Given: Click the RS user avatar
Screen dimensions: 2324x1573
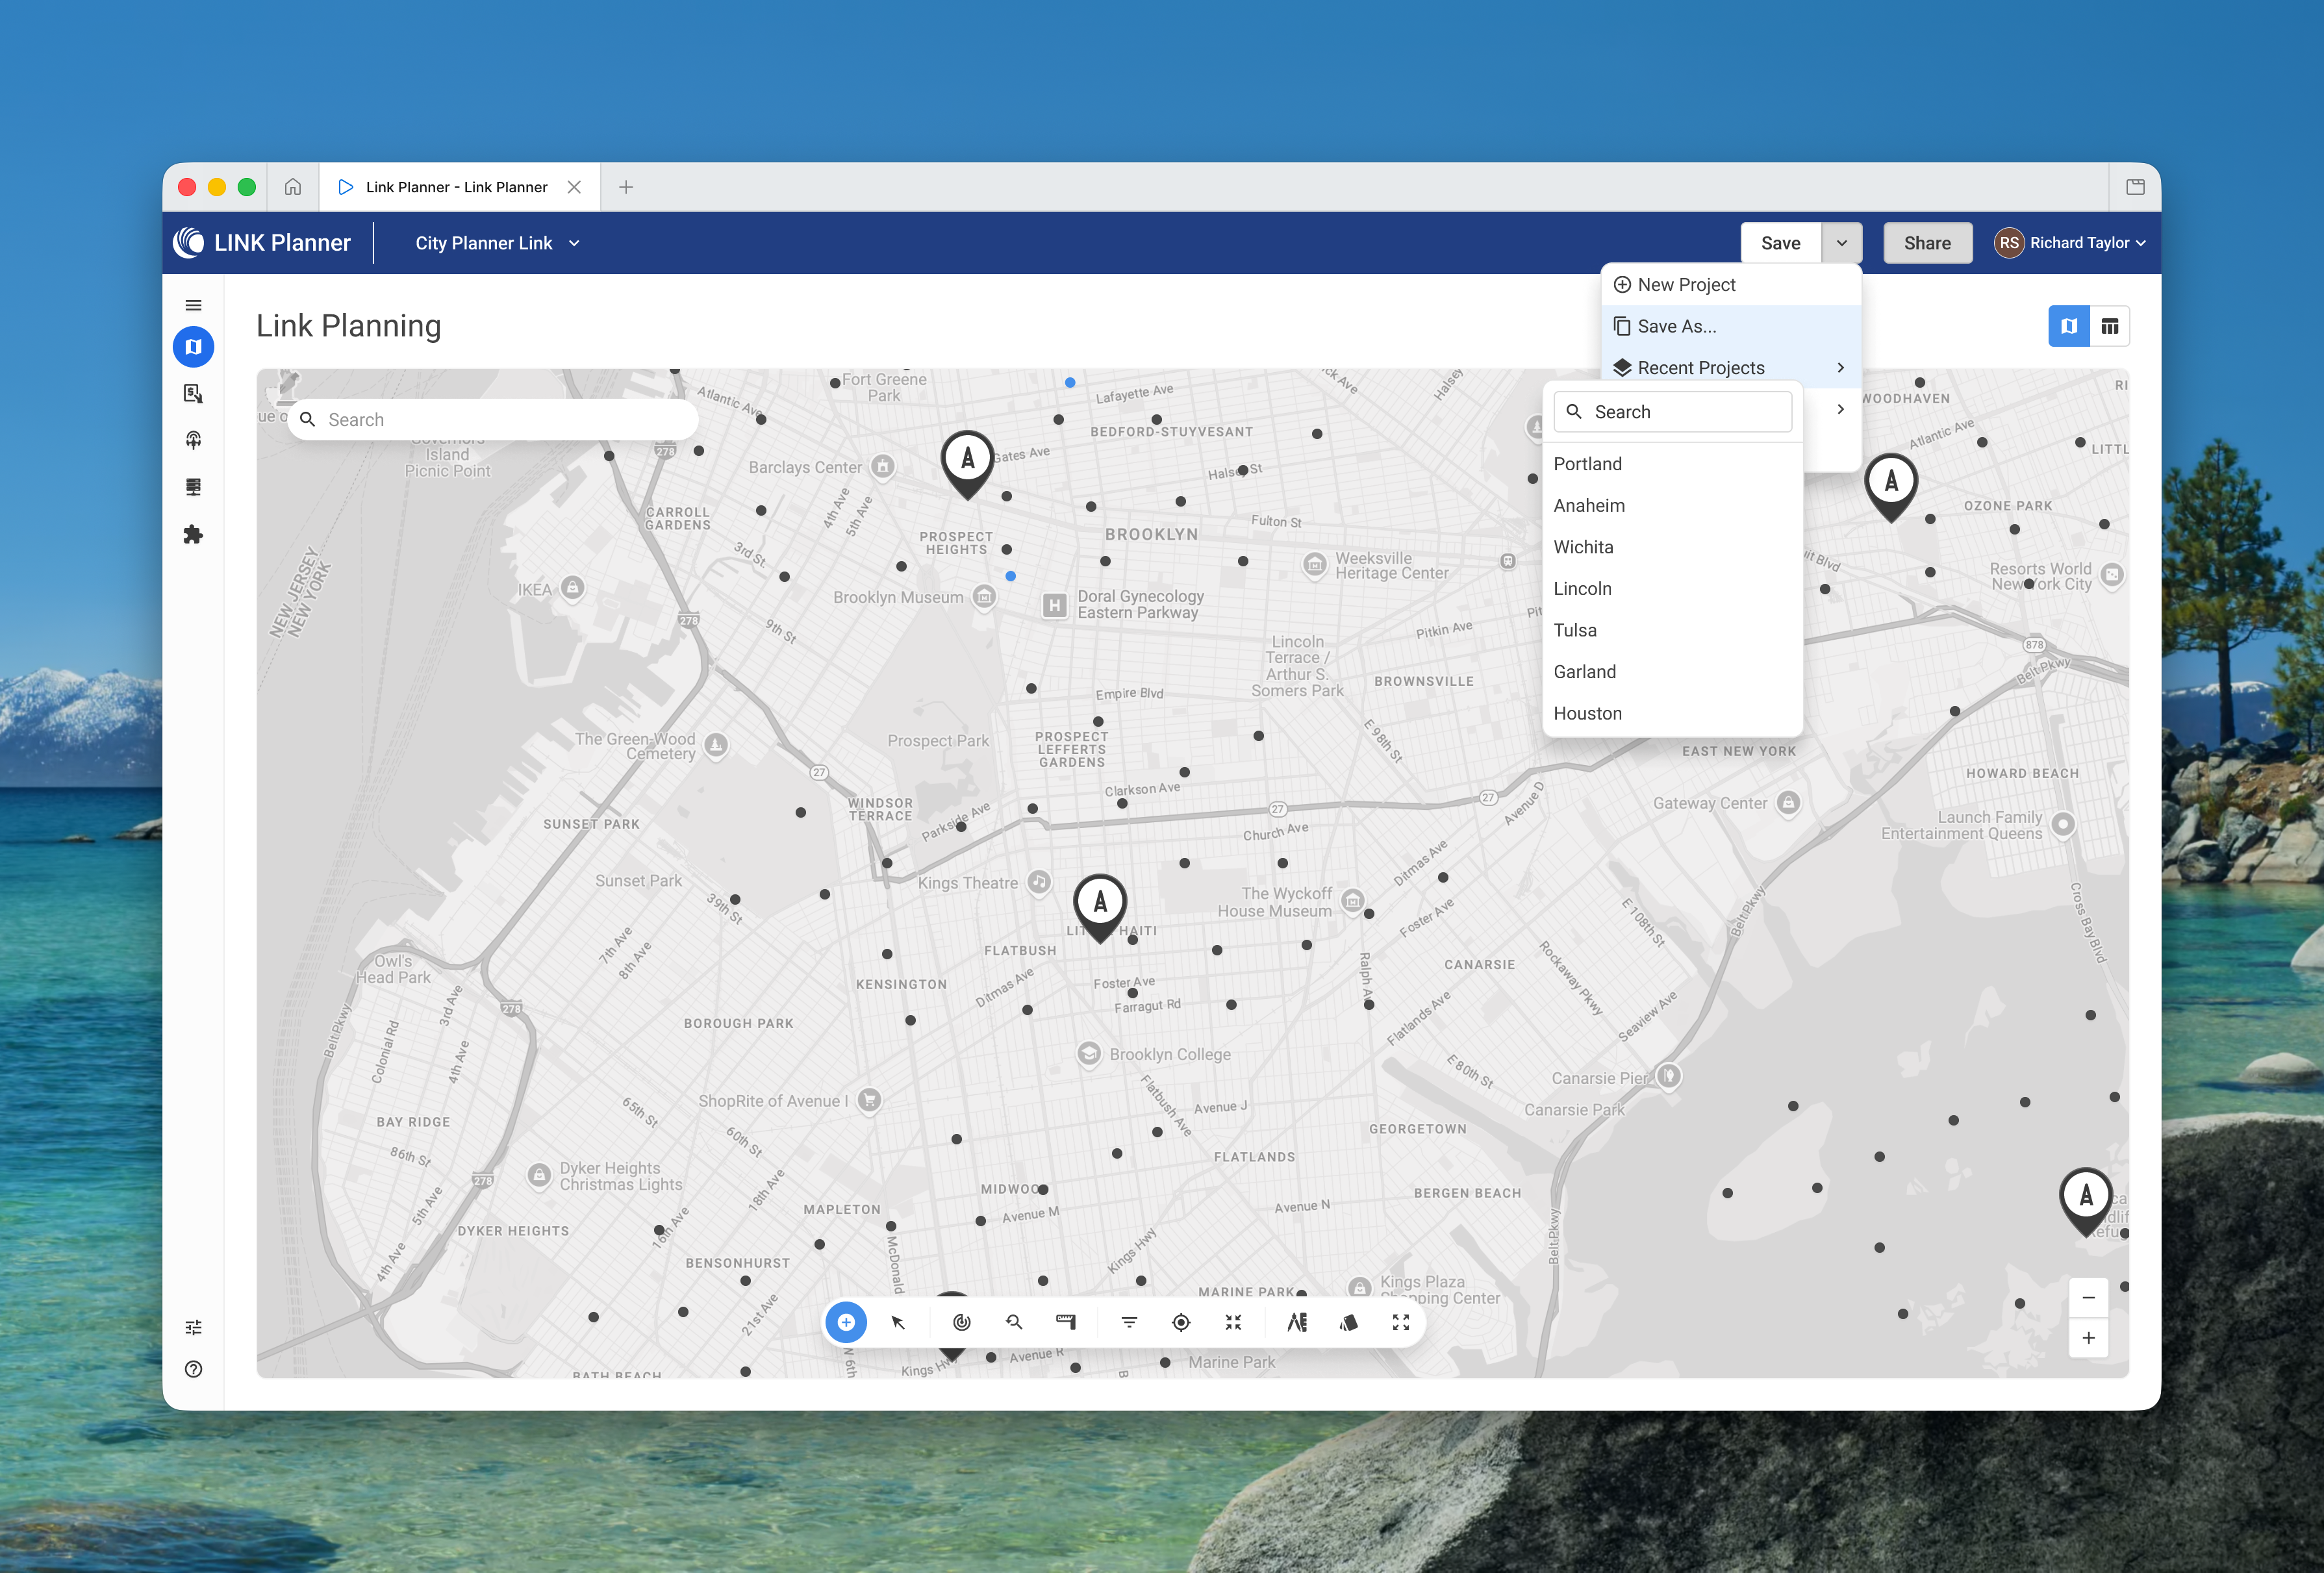Looking at the screenshot, I should pyautogui.click(x=2009, y=243).
